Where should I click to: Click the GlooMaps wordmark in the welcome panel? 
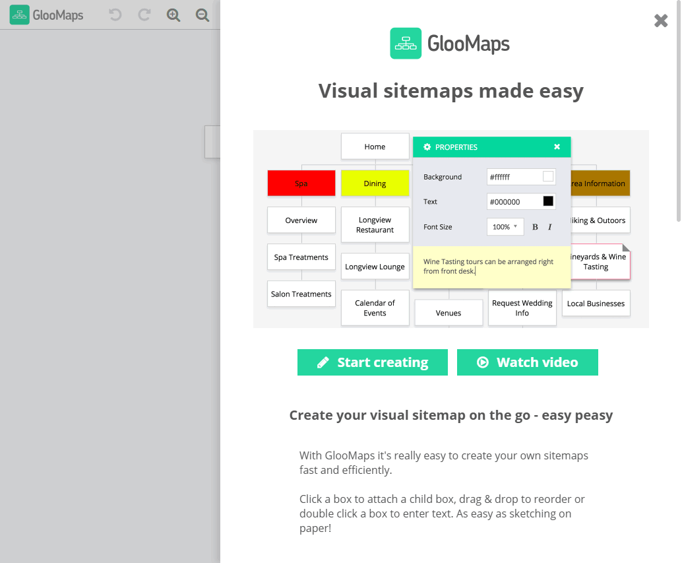pos(468,44)
